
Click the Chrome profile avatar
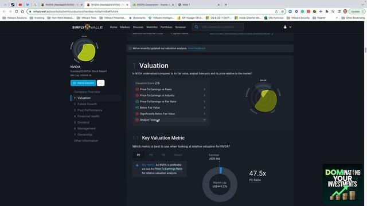click(x=345, y=11)
